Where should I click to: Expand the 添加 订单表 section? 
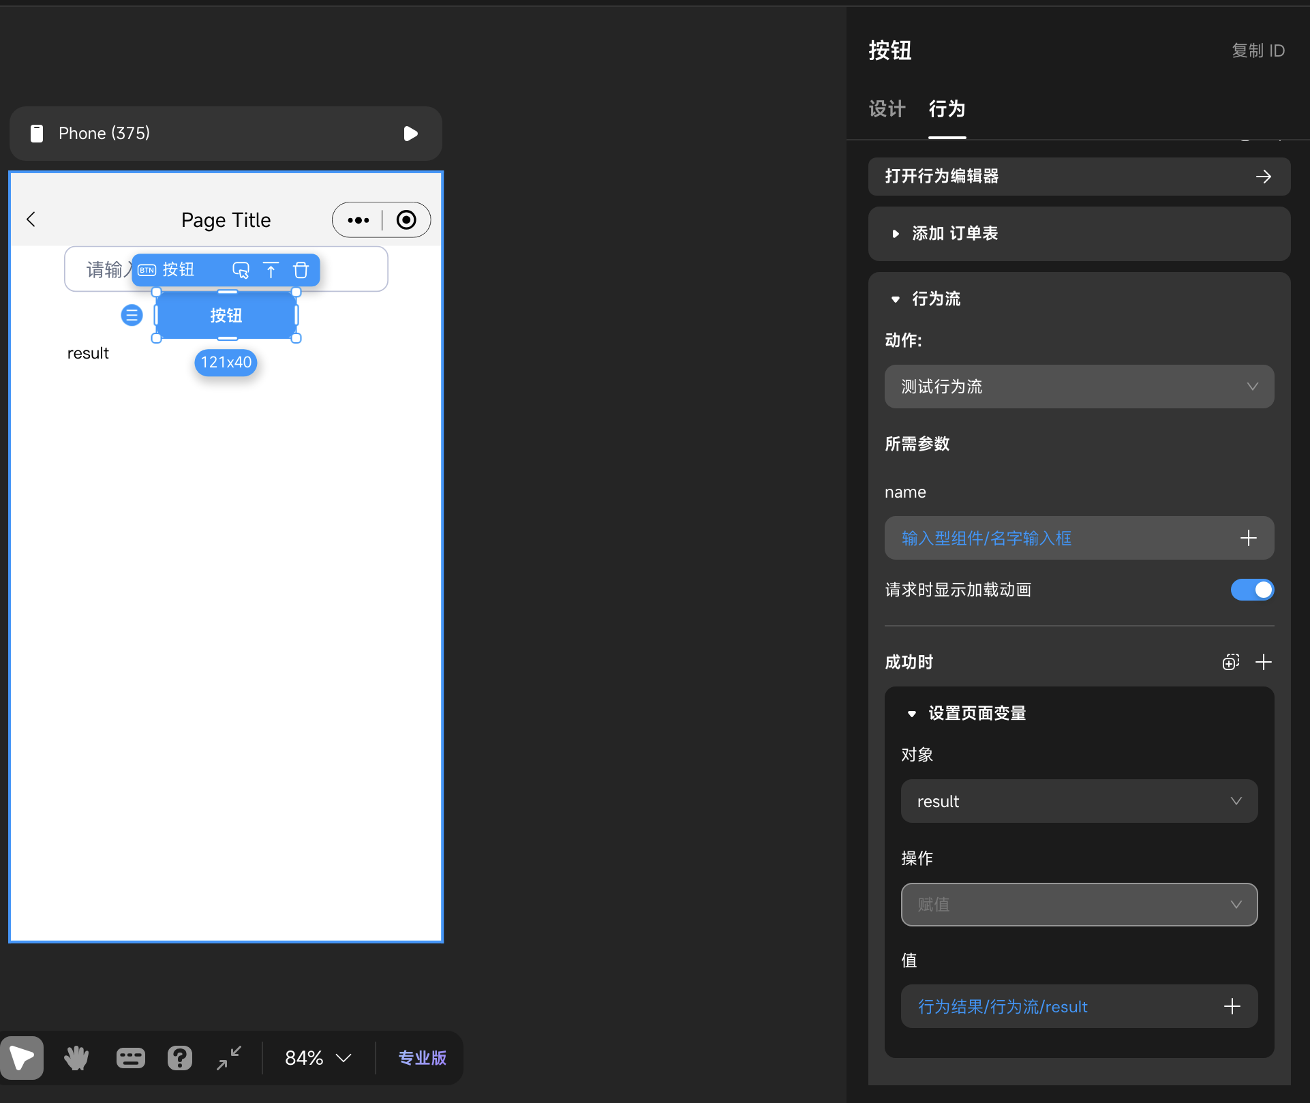[x=954, y=233]
